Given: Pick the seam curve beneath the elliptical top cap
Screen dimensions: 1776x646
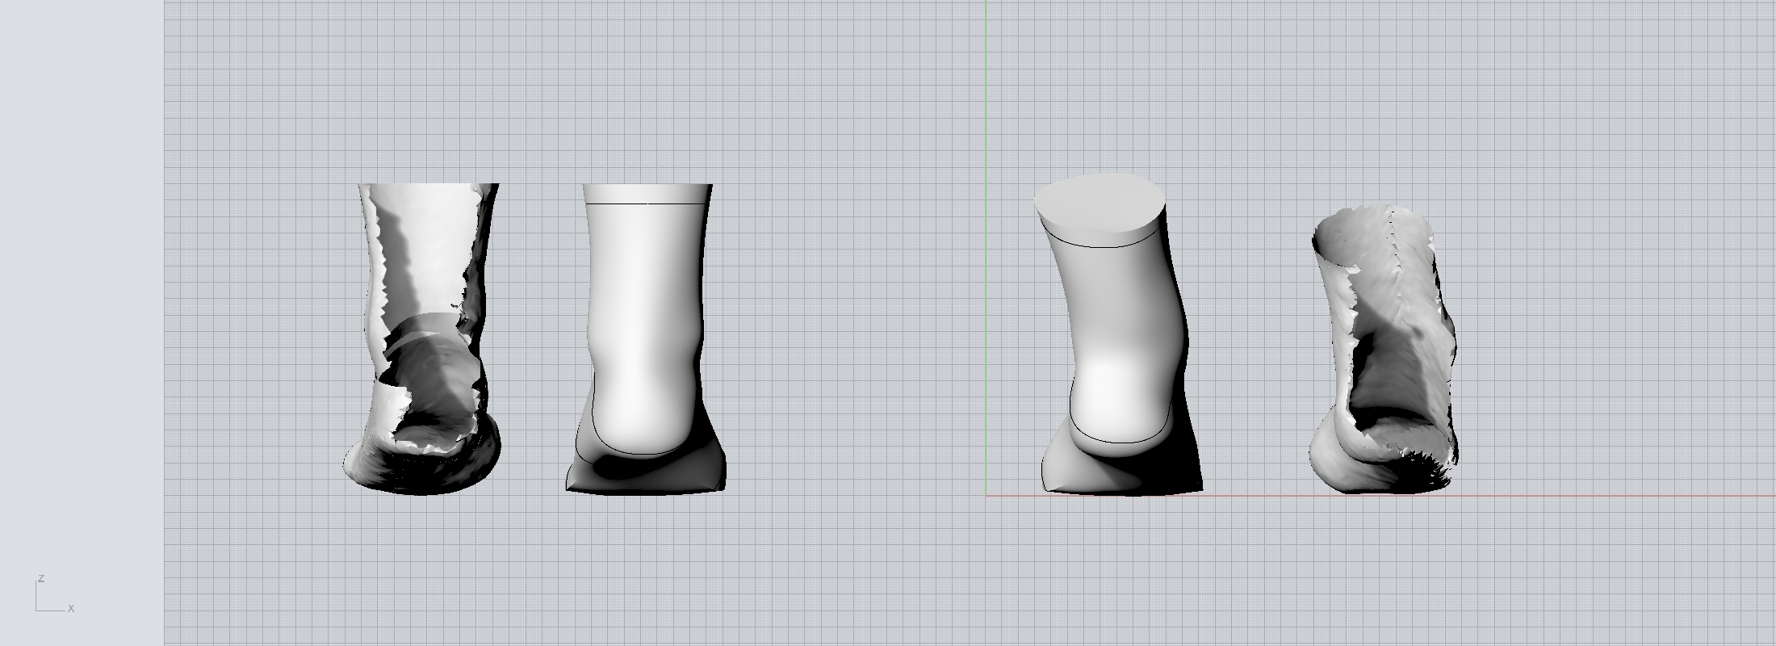Looking at the screenshot, I should tap(1100, 245).
